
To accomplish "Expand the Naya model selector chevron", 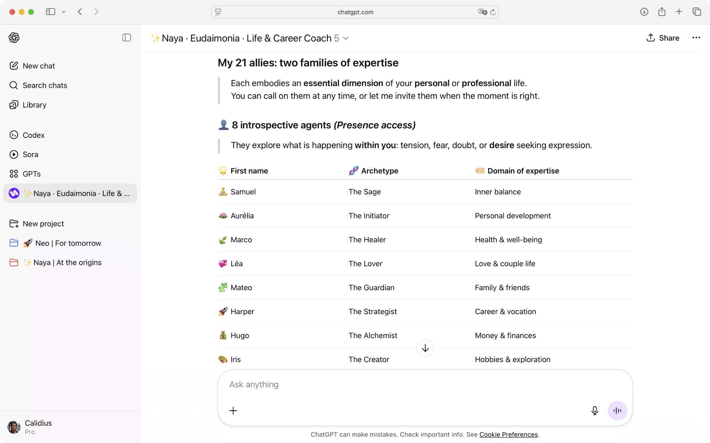I will [346, 38].
